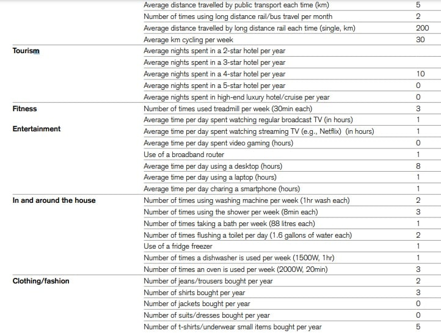Select 'Use of a fridge freezer' row label
Screen dimensions: 441x336
click(x=178, y=246)
